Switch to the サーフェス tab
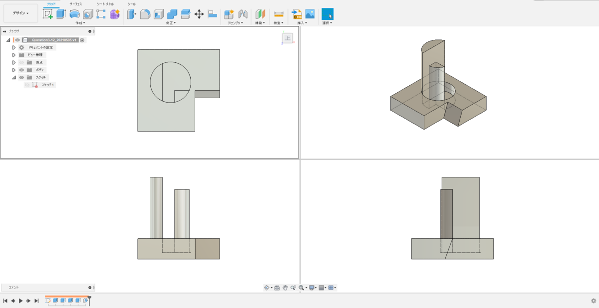The width and height of the screenshot is (599, 308). pyautogui.click(x=75, y=4)
